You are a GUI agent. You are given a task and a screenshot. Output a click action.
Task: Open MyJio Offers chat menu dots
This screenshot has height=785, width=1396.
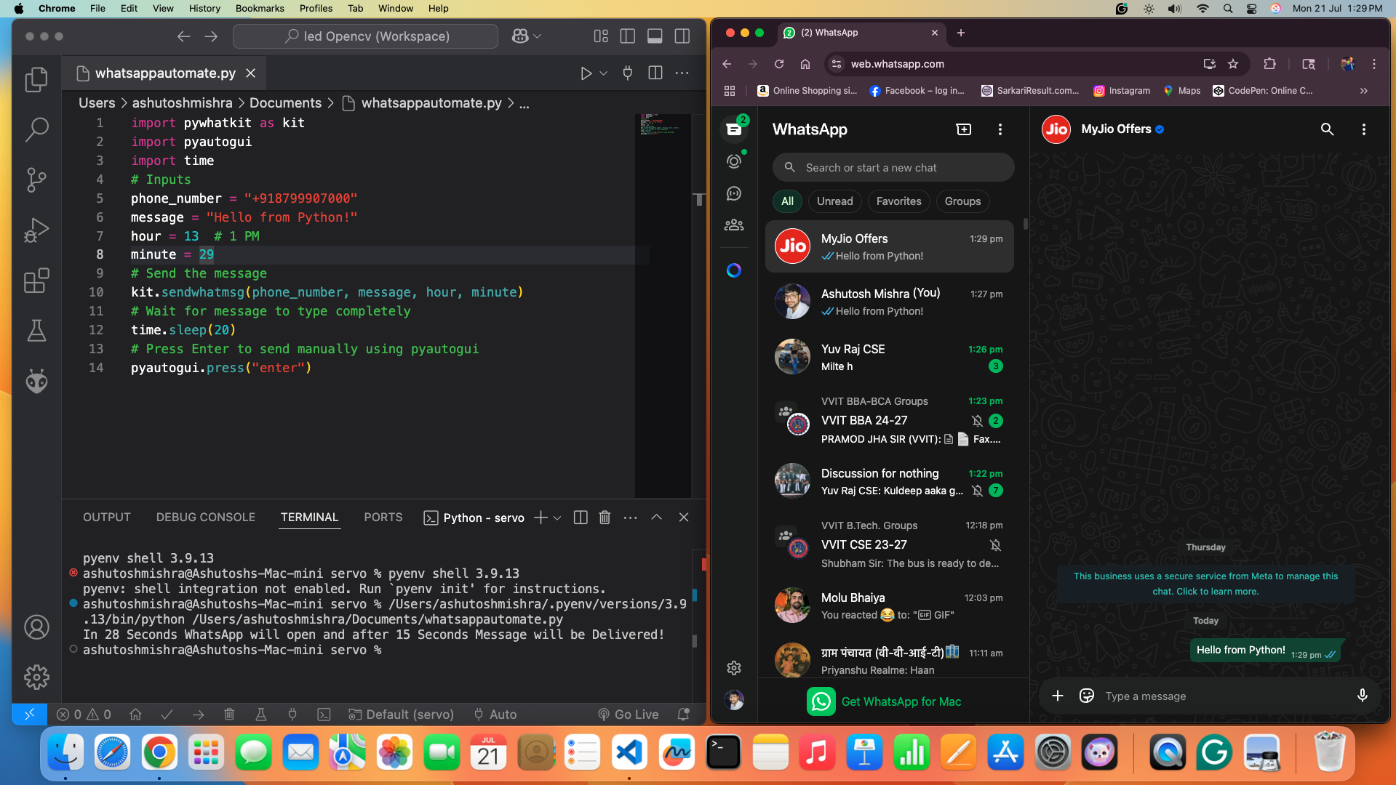pos(1363,129)
